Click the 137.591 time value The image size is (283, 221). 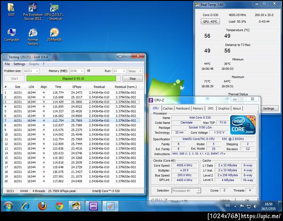coord(58,177)
